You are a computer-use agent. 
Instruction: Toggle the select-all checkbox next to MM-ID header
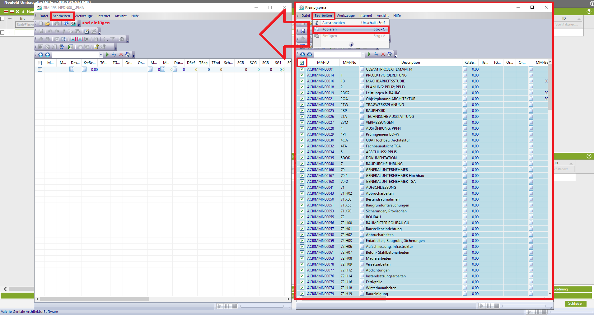click(302, 63)
